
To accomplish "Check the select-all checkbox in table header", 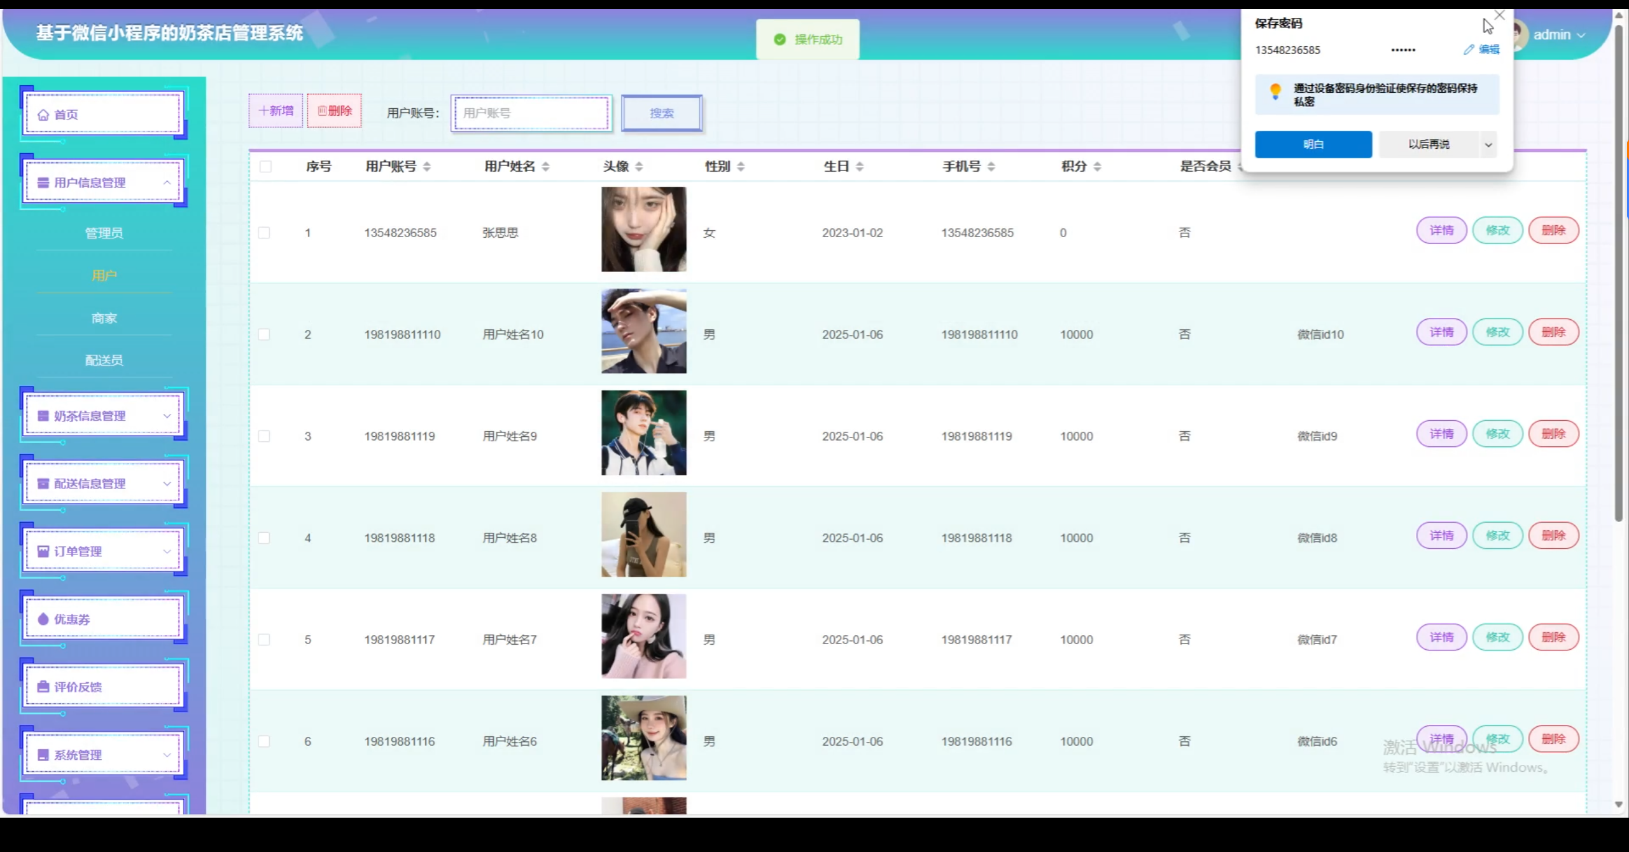I will 265,167.
